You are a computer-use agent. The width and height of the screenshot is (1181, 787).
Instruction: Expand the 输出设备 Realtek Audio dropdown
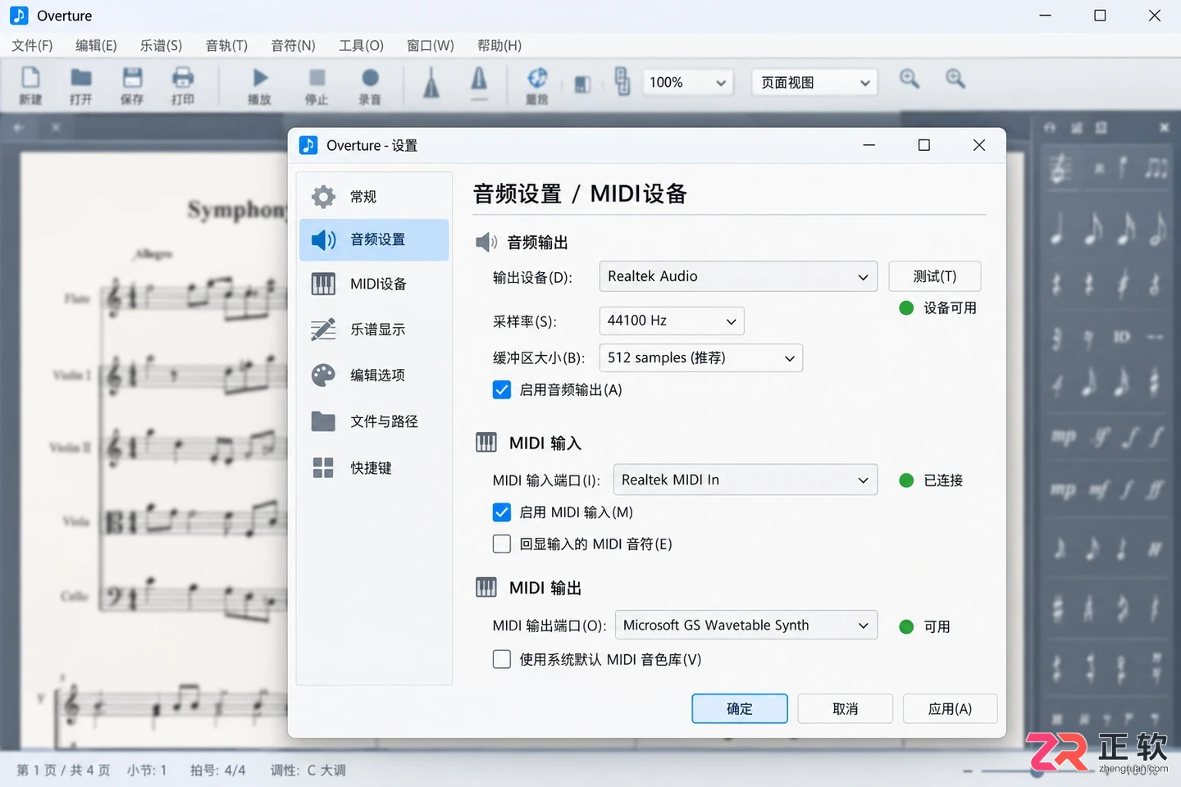(x=738, y=276)
